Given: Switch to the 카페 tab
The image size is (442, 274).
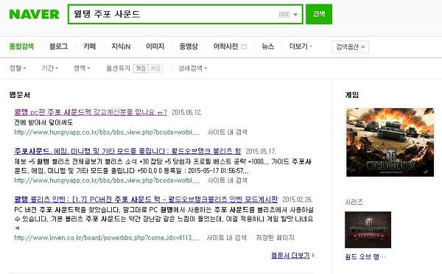Looking at the screenshot, I should pyautogui.click(x=90, y=46).
